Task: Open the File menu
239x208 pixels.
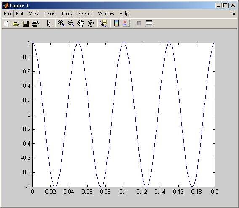Action: [x=7, y=14]
